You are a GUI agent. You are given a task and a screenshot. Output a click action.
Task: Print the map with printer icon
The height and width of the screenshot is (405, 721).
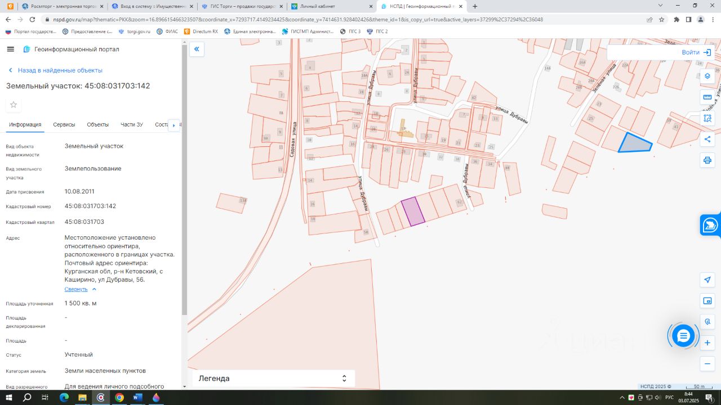click(707, 160)
